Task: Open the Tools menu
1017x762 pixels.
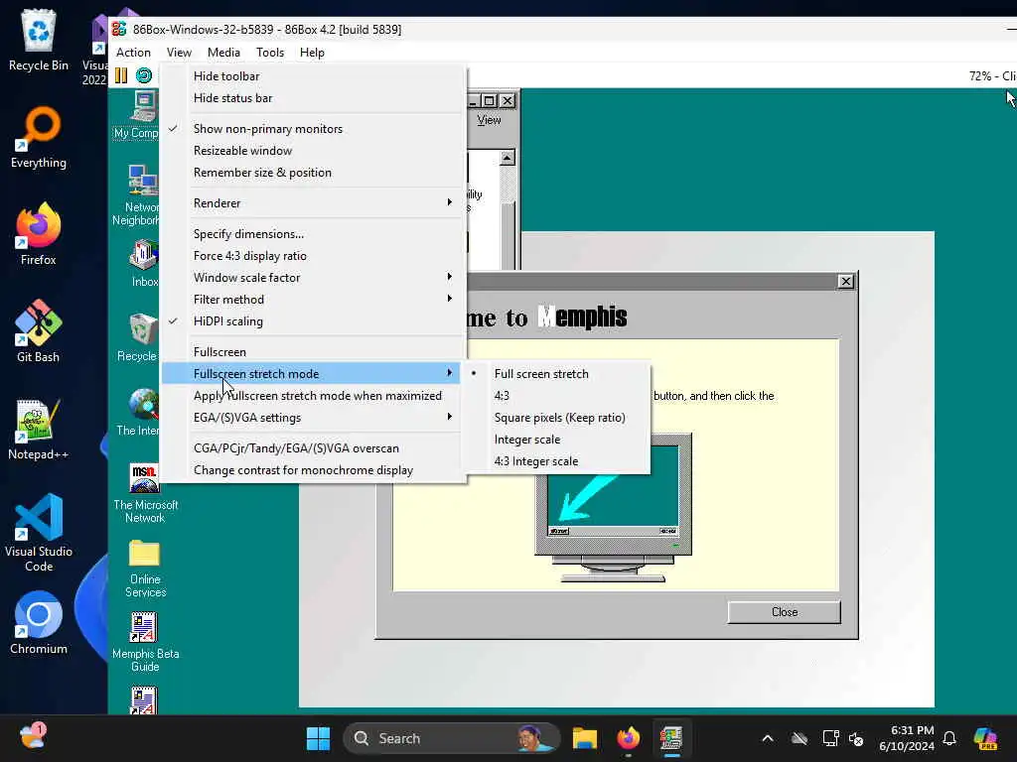Action: click(270, 53)
